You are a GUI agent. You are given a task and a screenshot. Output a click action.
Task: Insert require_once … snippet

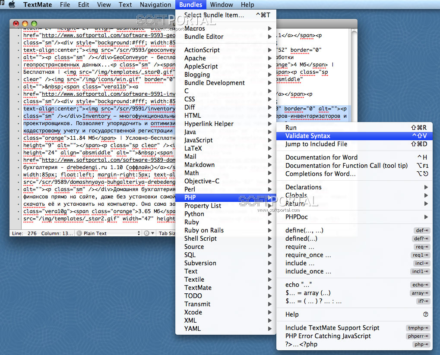click(355, 255)
